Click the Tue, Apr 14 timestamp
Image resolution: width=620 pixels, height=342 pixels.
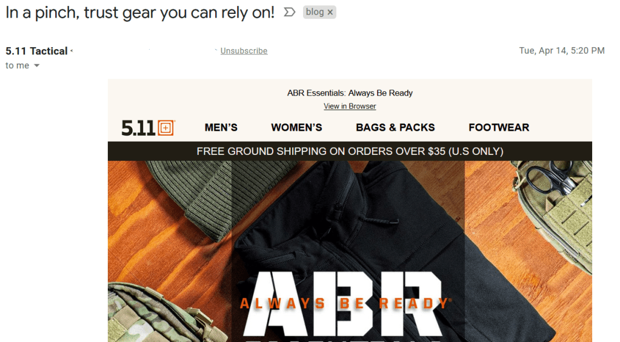tap(562, 51)
